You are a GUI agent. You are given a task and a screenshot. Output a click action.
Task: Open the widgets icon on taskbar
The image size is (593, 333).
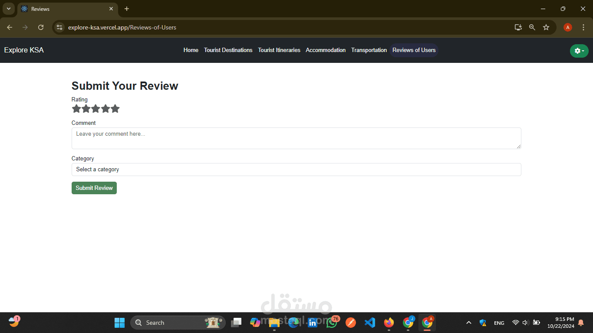(x=14, y=322)
